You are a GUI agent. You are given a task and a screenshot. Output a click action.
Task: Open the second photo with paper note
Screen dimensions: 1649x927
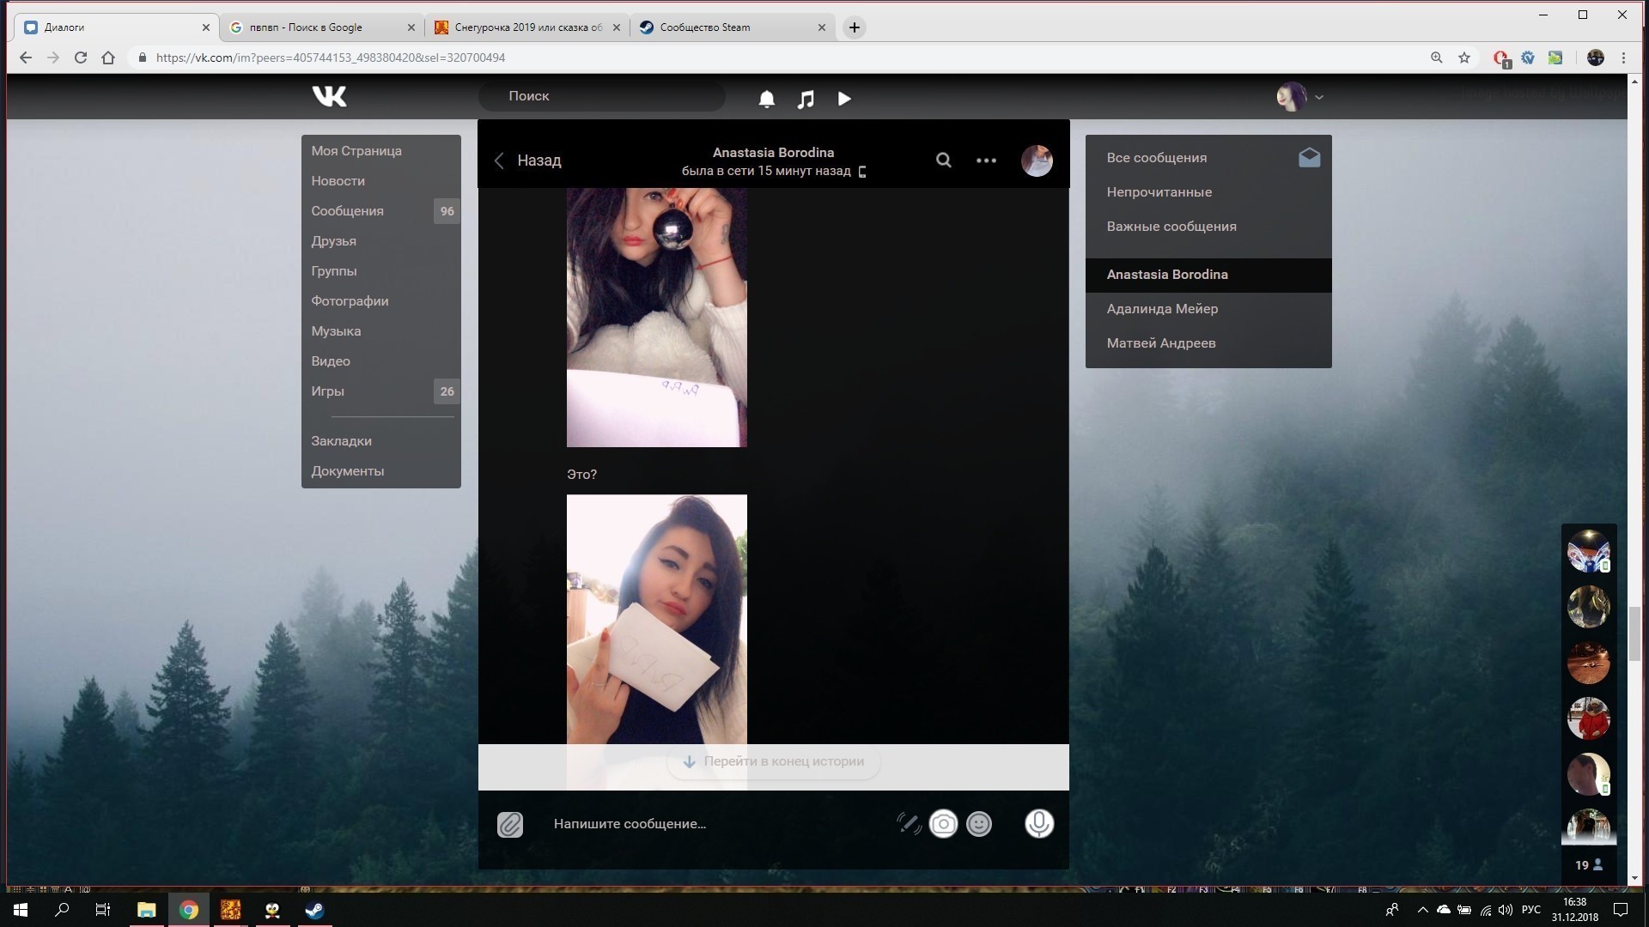point(656,618)
